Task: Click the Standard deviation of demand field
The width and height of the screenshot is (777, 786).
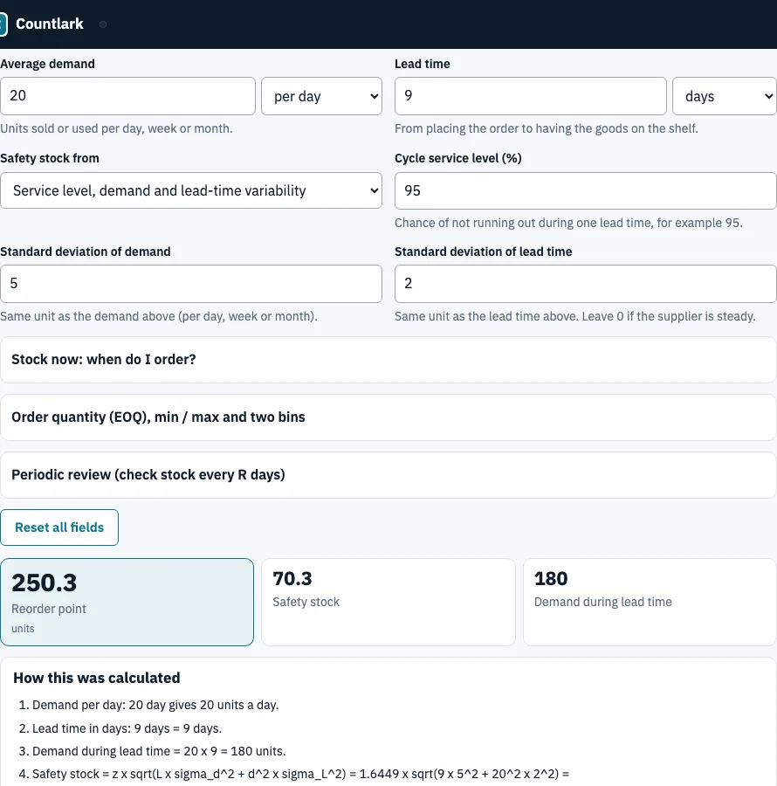Action: (x=191, y=284)
